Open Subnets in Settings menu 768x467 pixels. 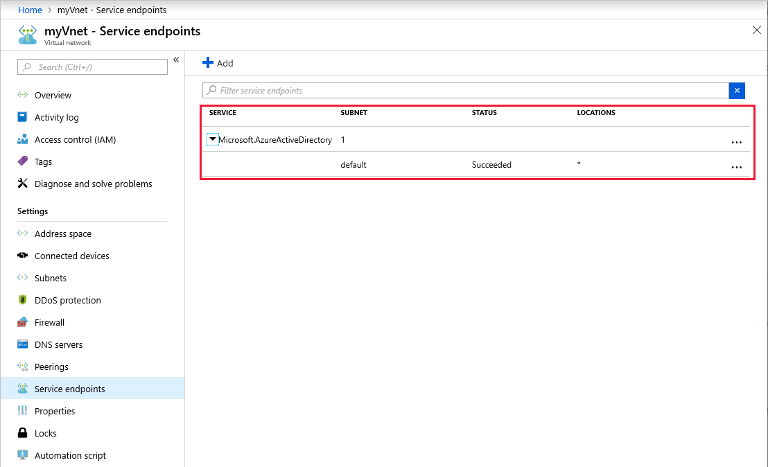coord(51,278)
